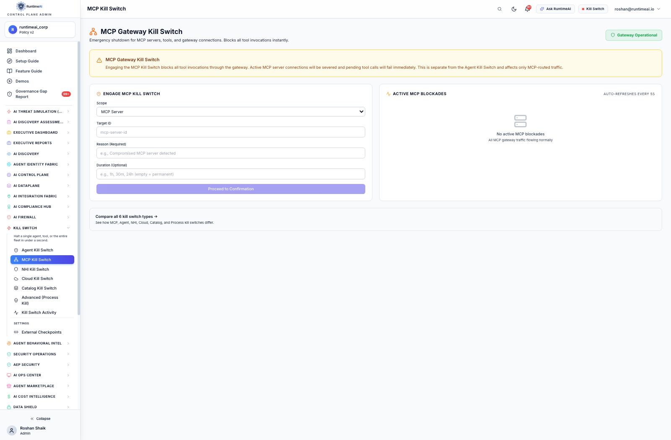Image resolution: width=671 pixels, height=440 pixels.
Task: Expand AI Firewall section
Action: [x=39, y=217]
